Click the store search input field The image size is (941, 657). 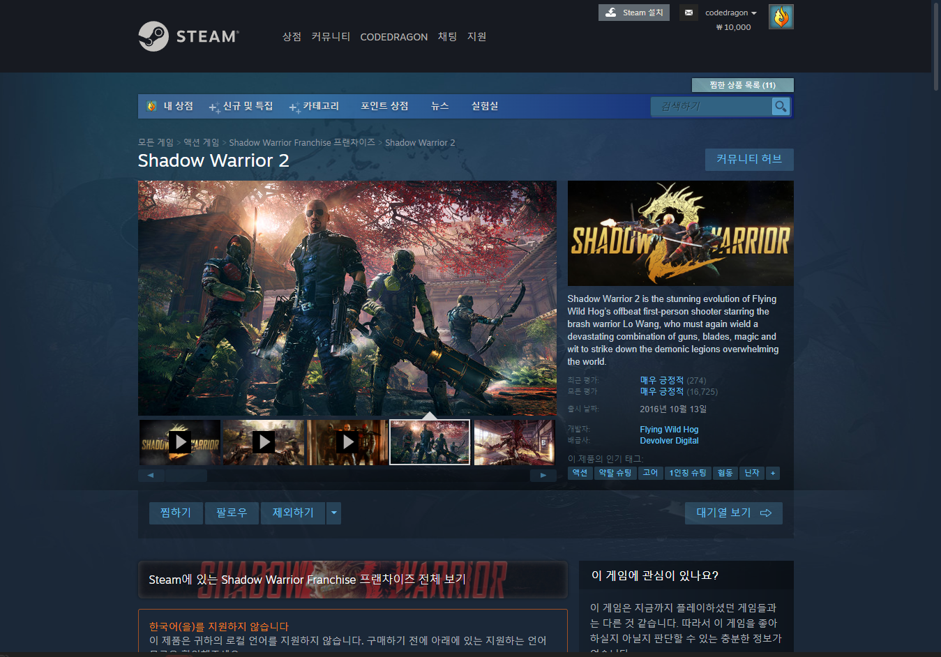coord(712,106)
